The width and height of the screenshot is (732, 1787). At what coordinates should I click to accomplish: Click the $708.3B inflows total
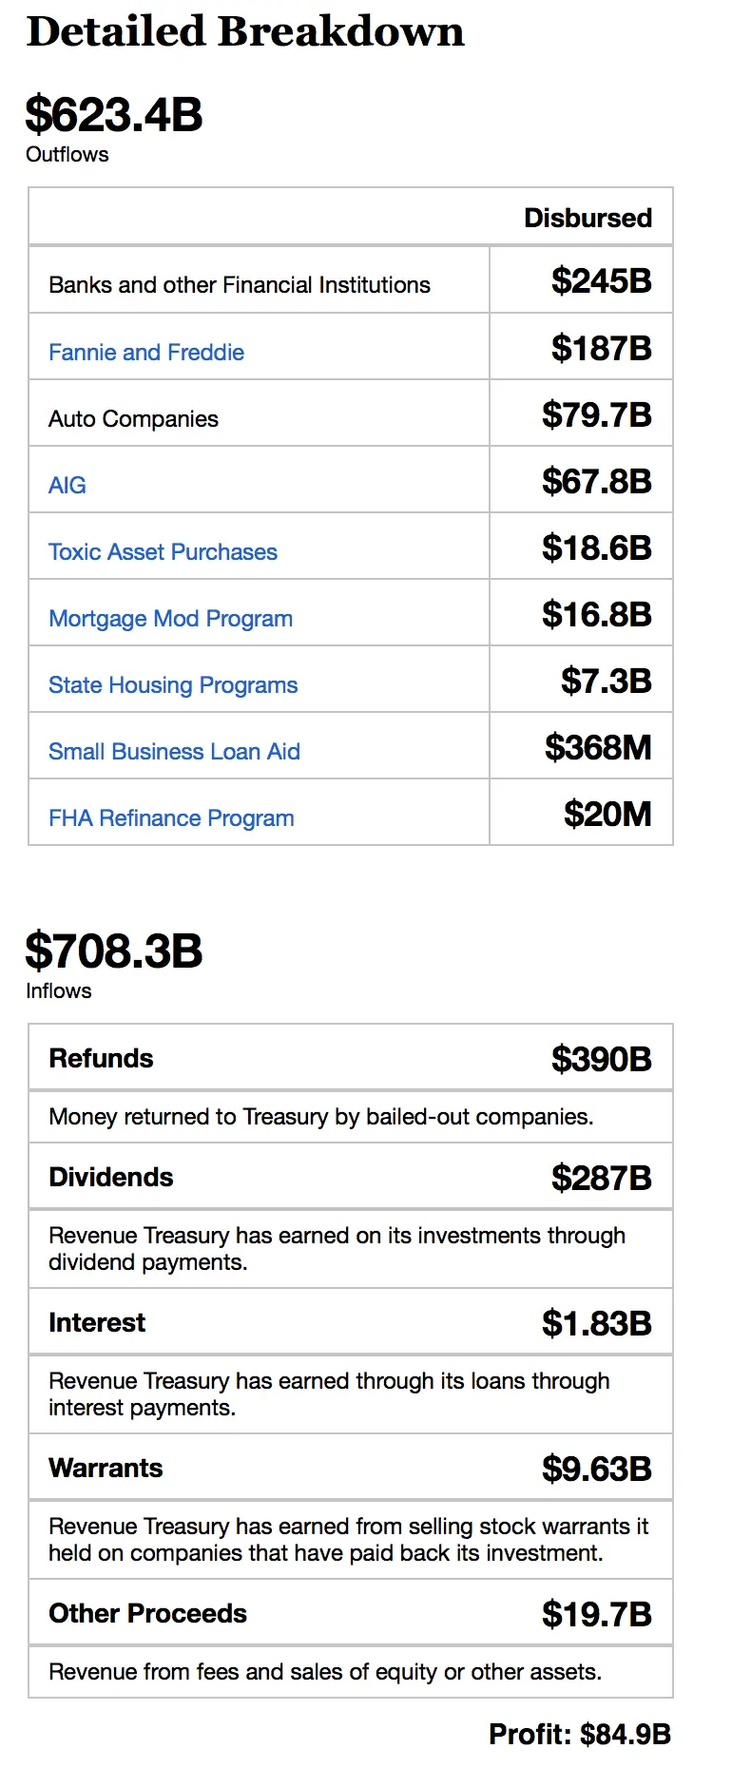tap(114, 951)
